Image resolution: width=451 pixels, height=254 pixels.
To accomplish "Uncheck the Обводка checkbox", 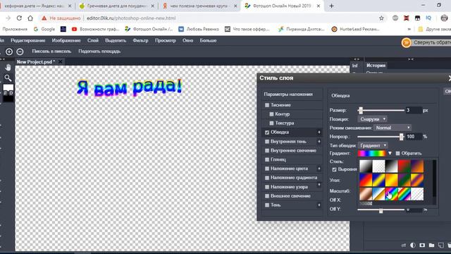I will coord(267,132).
